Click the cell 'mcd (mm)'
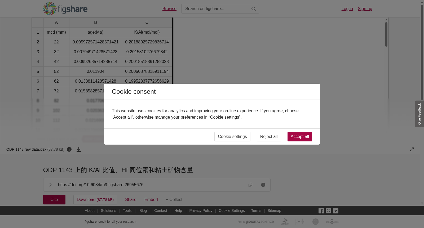The height and width of the screenshot is (228, 424). [56, 32]
